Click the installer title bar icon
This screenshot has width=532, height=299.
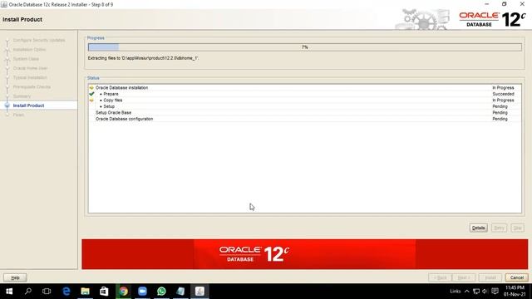[4, 4]
